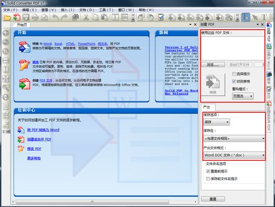Open the 保存选项 dropdown

pyautogui.click(x=217, y=122)
